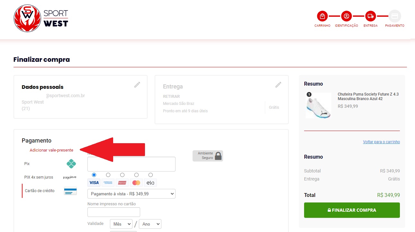
Task: Open the Pagamento à vista installments dropdown
Action: 131,194
